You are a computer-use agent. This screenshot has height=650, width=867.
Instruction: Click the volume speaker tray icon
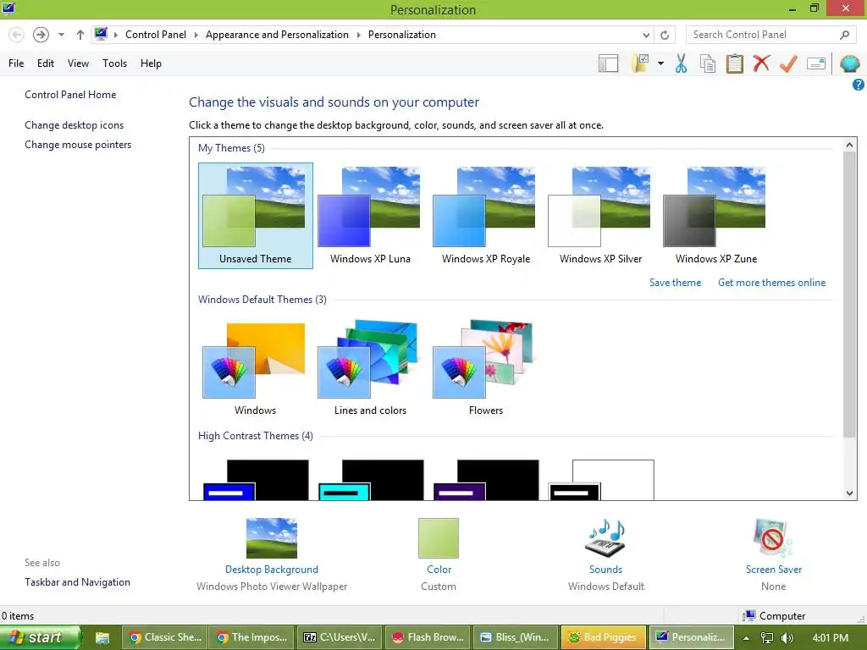(787, 638)
